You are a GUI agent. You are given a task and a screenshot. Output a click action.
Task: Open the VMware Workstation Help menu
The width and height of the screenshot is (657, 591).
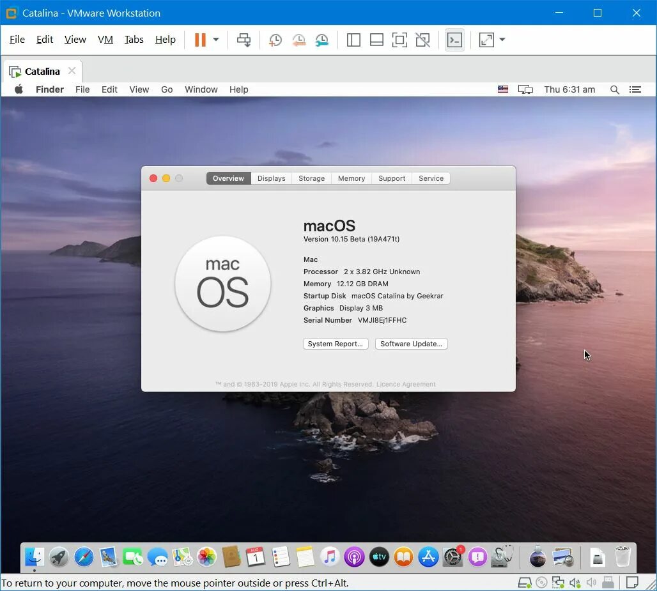[x=165, y=40]
